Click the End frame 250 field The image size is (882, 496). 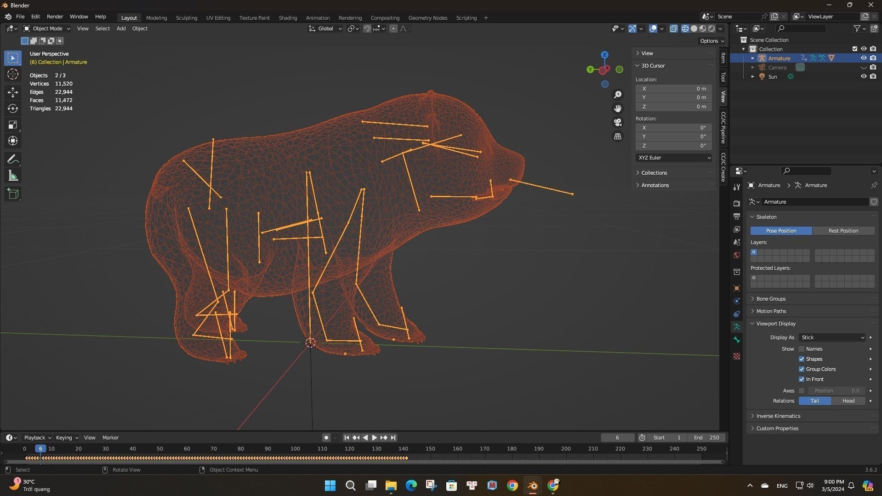tap(707, 438)
